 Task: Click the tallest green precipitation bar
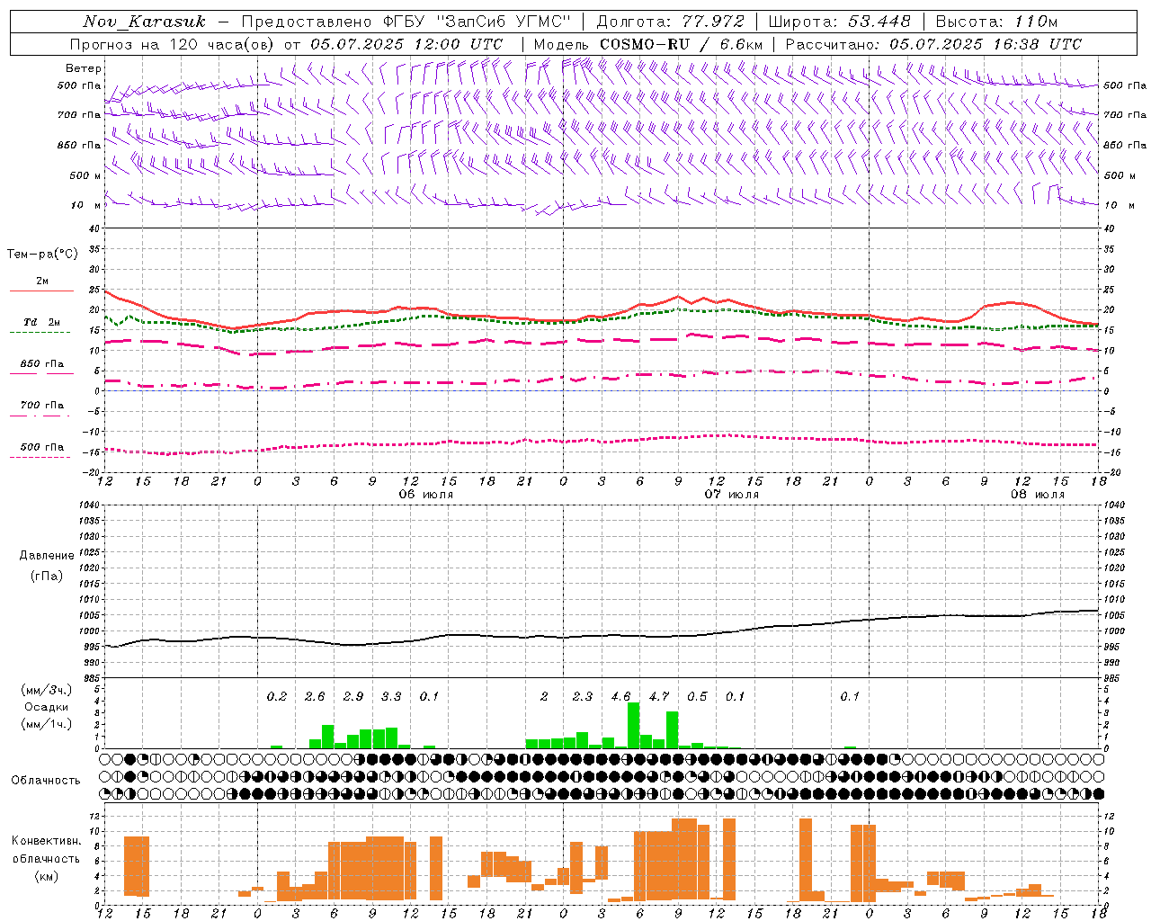(x=634, y=725)
